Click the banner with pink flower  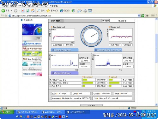(32, 74)
